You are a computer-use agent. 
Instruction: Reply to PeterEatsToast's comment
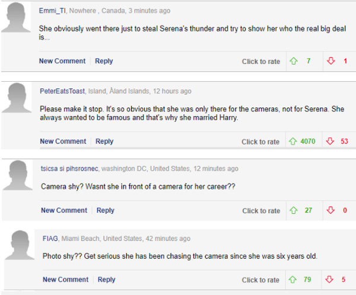point(104,142)
